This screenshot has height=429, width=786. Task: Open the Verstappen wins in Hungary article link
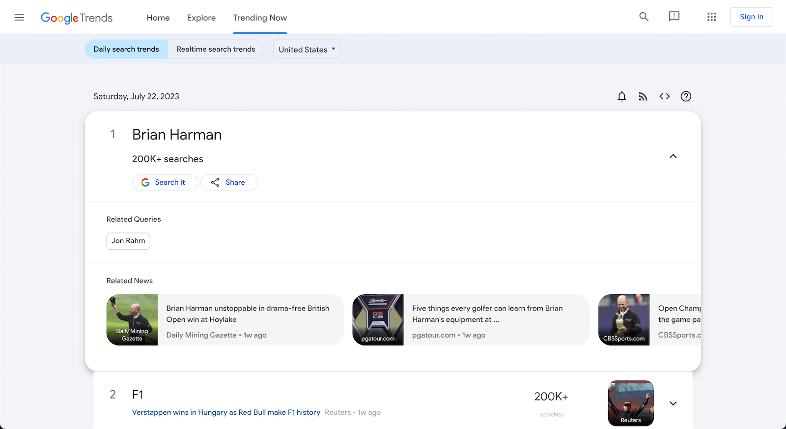point(226,412)
